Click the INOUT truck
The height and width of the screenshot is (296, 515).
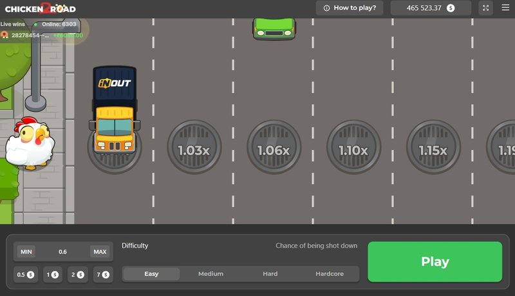click(x=115, y=110)
